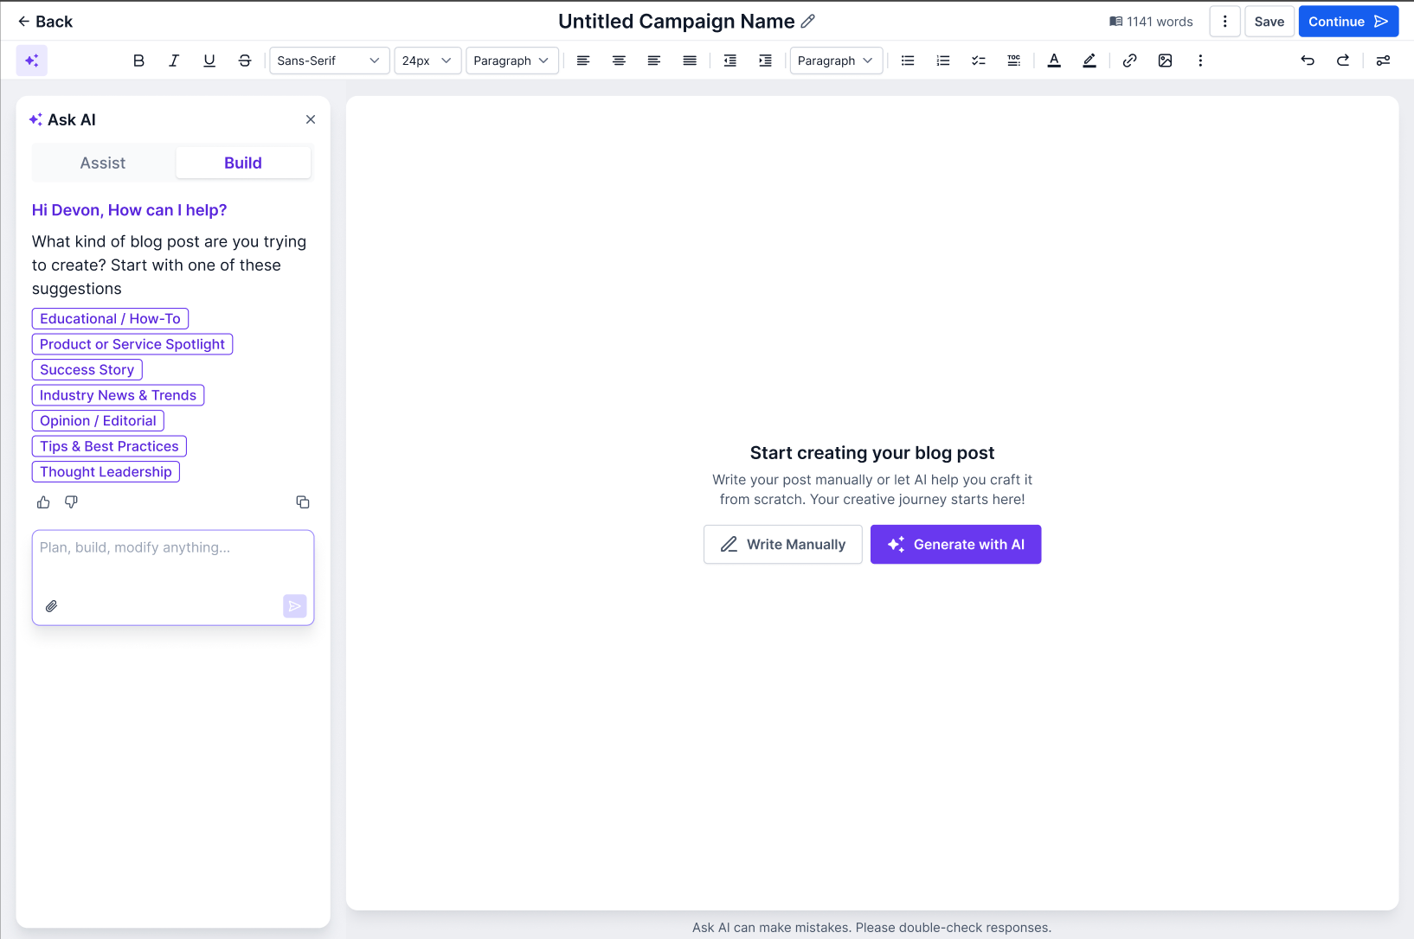Choose Thought Leadership suggestion
This screenshot has height=939, width=1414.
click(x=106, y=472)
